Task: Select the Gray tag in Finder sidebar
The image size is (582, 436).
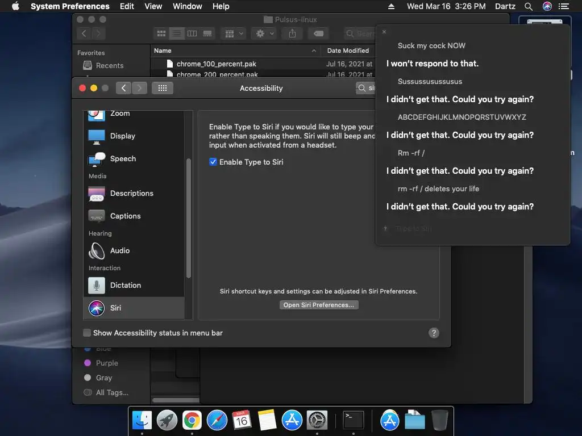Action: click(x=98, y=378)
